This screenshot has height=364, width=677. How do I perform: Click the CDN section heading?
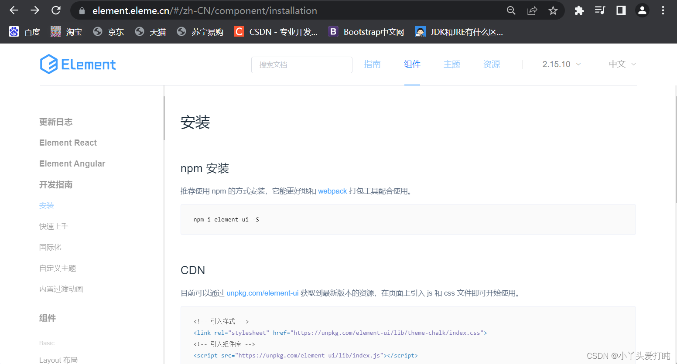click(193, 270)
